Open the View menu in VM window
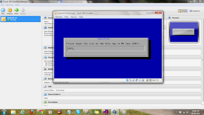The height and width of the screenshot is (115, 204). pos(67,17)
